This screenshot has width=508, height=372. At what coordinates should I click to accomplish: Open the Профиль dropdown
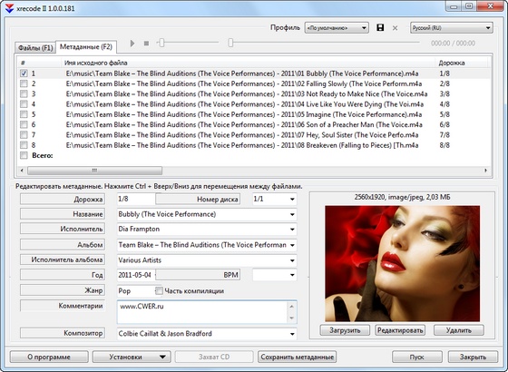[x=337, y=28]
